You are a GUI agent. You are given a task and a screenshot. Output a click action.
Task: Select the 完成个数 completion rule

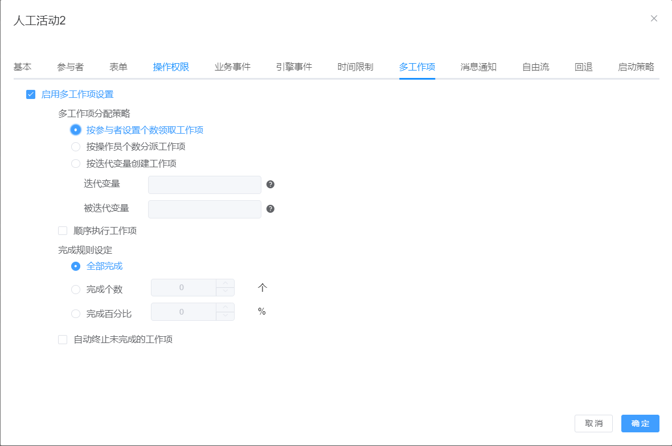click(x=76, y=290)
